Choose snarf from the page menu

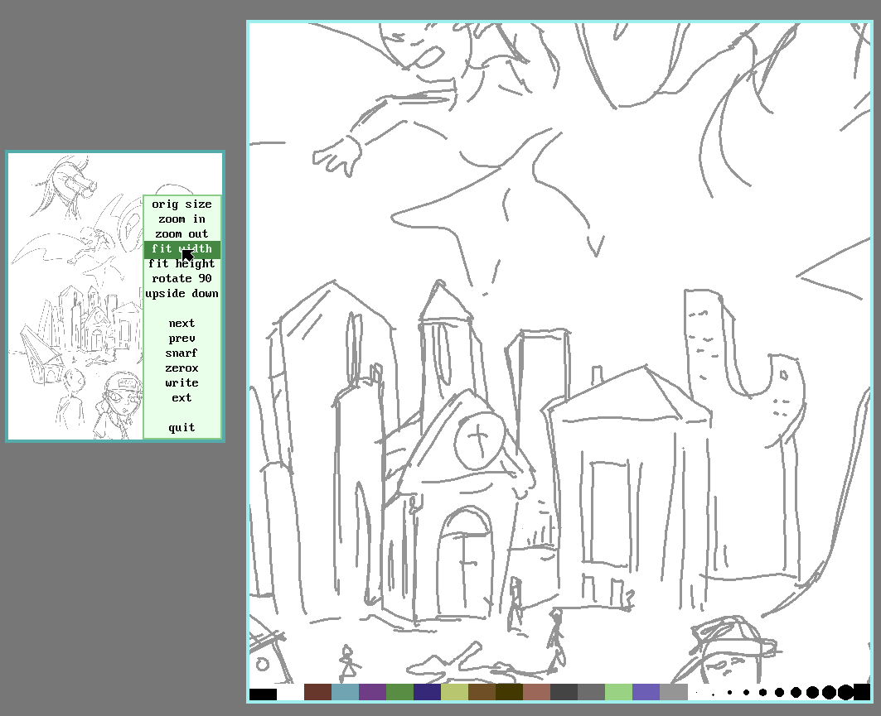click(182, 353)
